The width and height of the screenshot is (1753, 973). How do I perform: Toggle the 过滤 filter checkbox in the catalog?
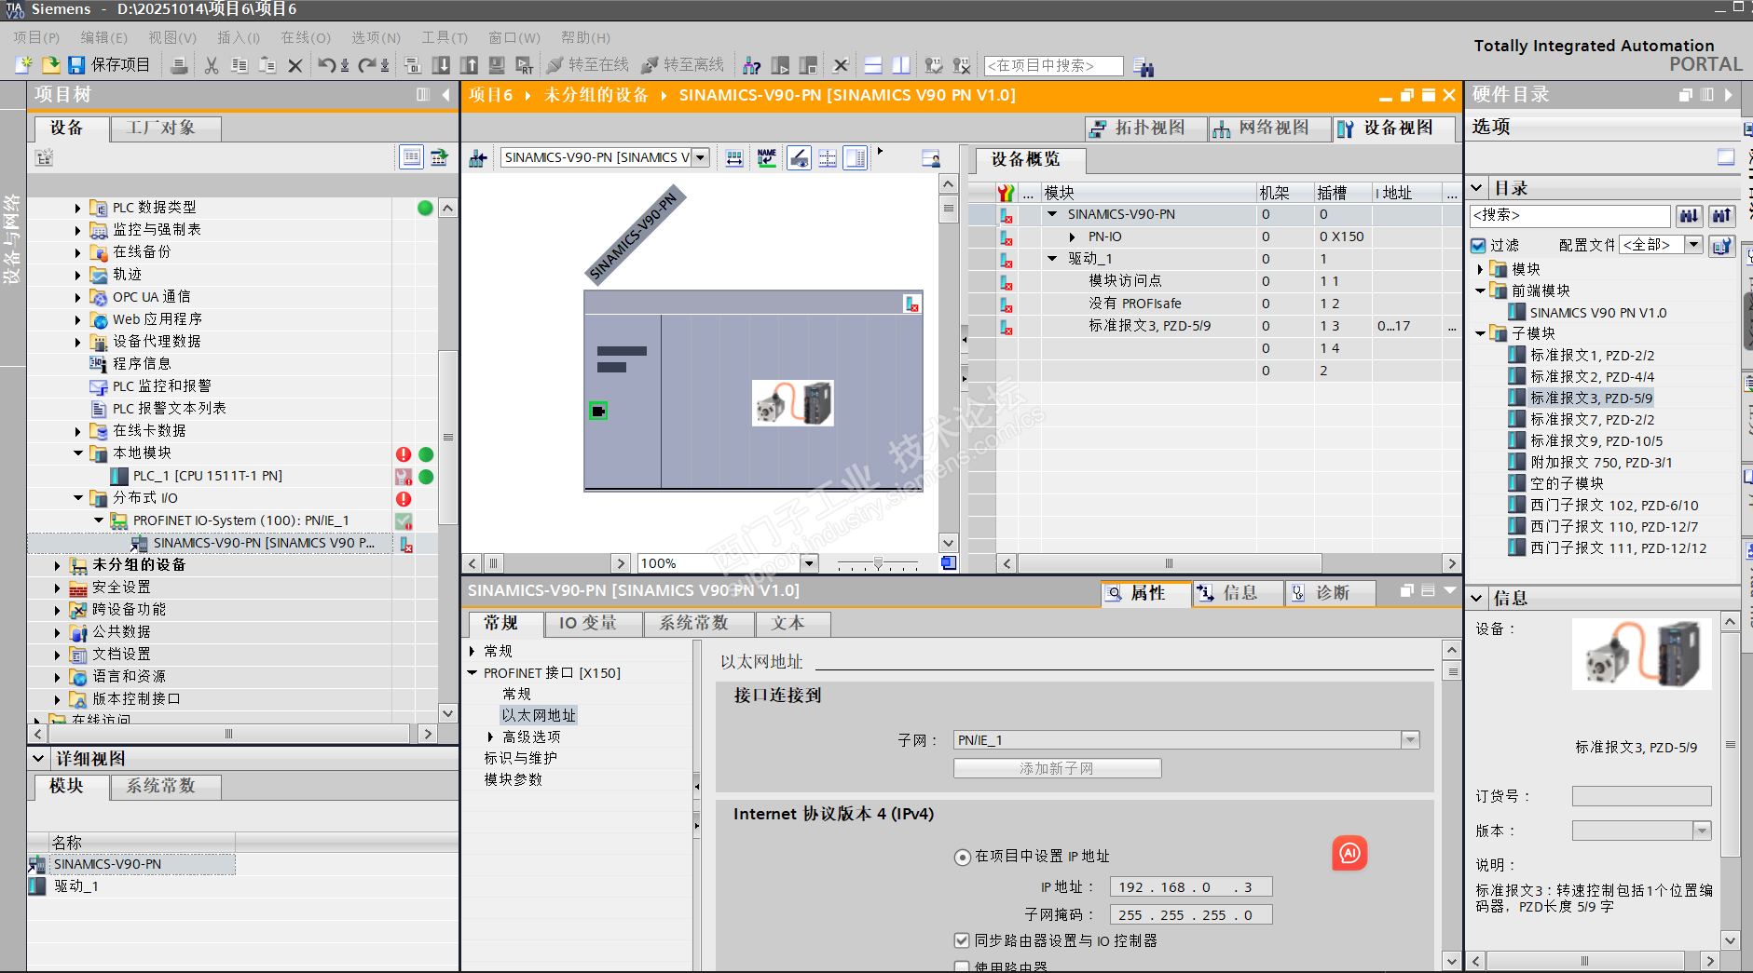1478,246
